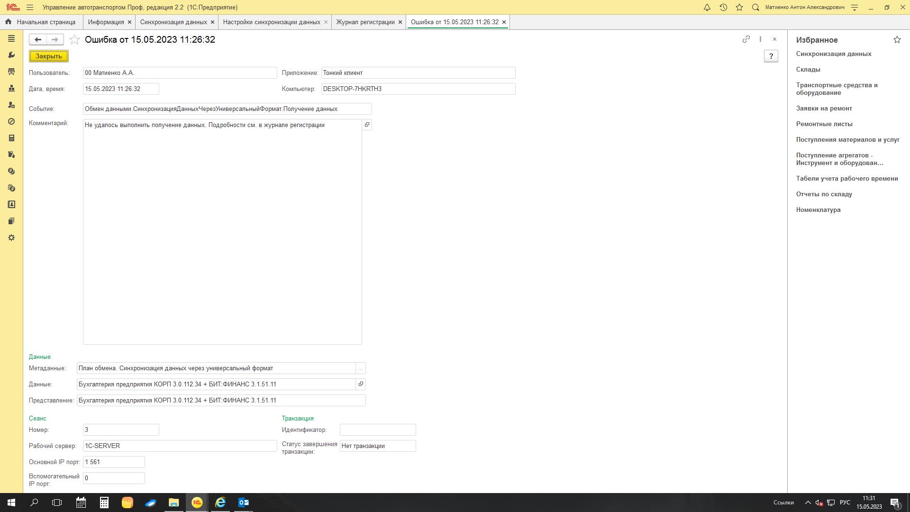Open File Explorer in taskbar
Image resolution: width=910 pixels, height=512 pixels.
174,503
